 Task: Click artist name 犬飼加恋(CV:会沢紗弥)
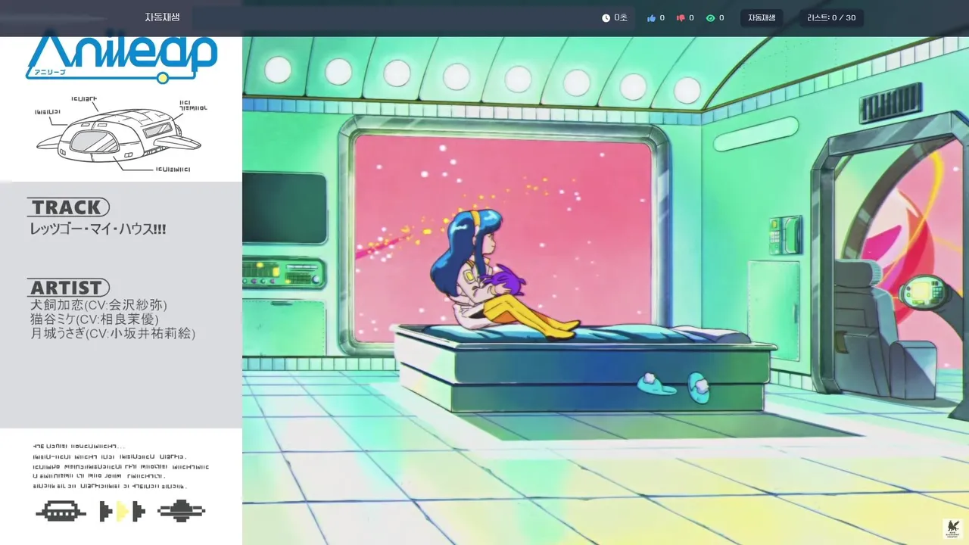(98, 305)
